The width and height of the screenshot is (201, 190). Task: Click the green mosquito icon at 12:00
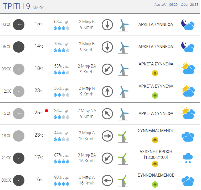[x=155, y=96]
